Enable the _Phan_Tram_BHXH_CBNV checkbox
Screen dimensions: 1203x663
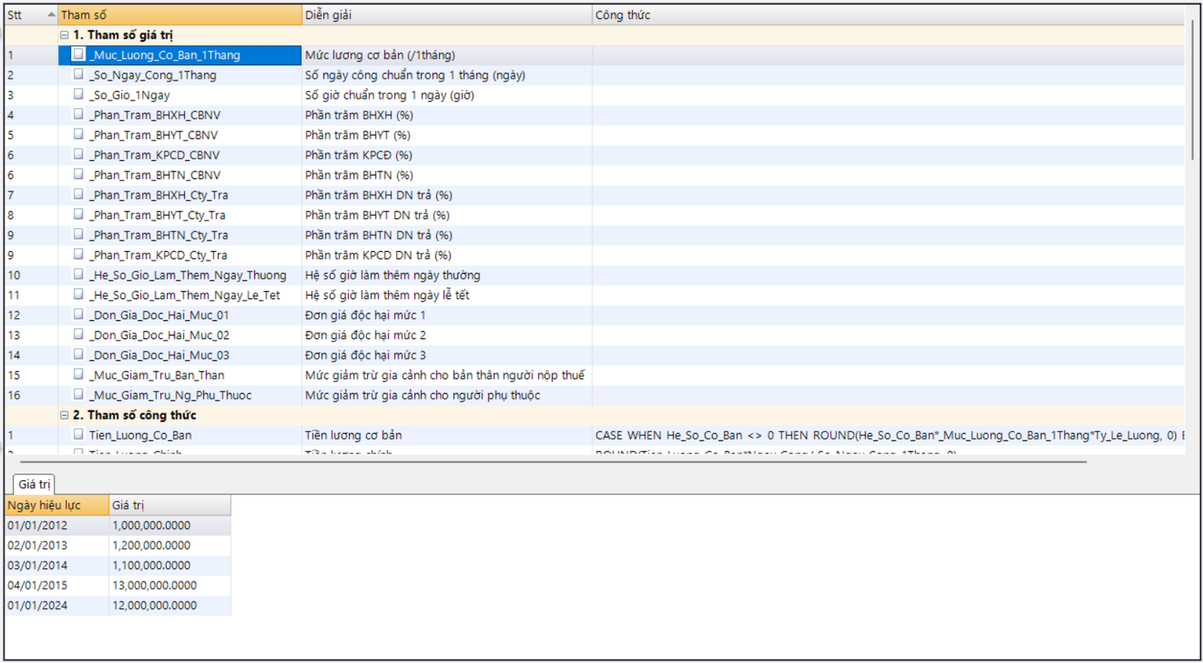click(x=79, y=114)
